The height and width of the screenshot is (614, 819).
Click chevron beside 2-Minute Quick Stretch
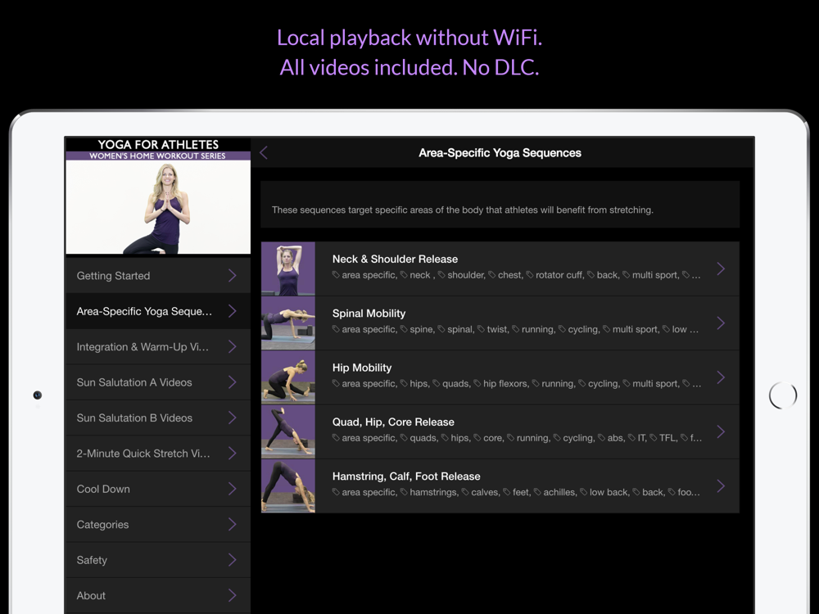pos(233,454)
